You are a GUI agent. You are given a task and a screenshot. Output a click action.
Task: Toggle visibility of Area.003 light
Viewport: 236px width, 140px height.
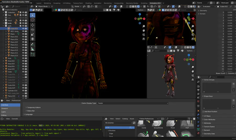(x=23, y=64)
